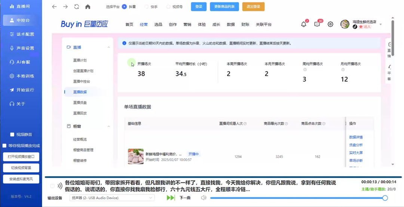Reload the page with refresh icon

(x=77, y=7)
